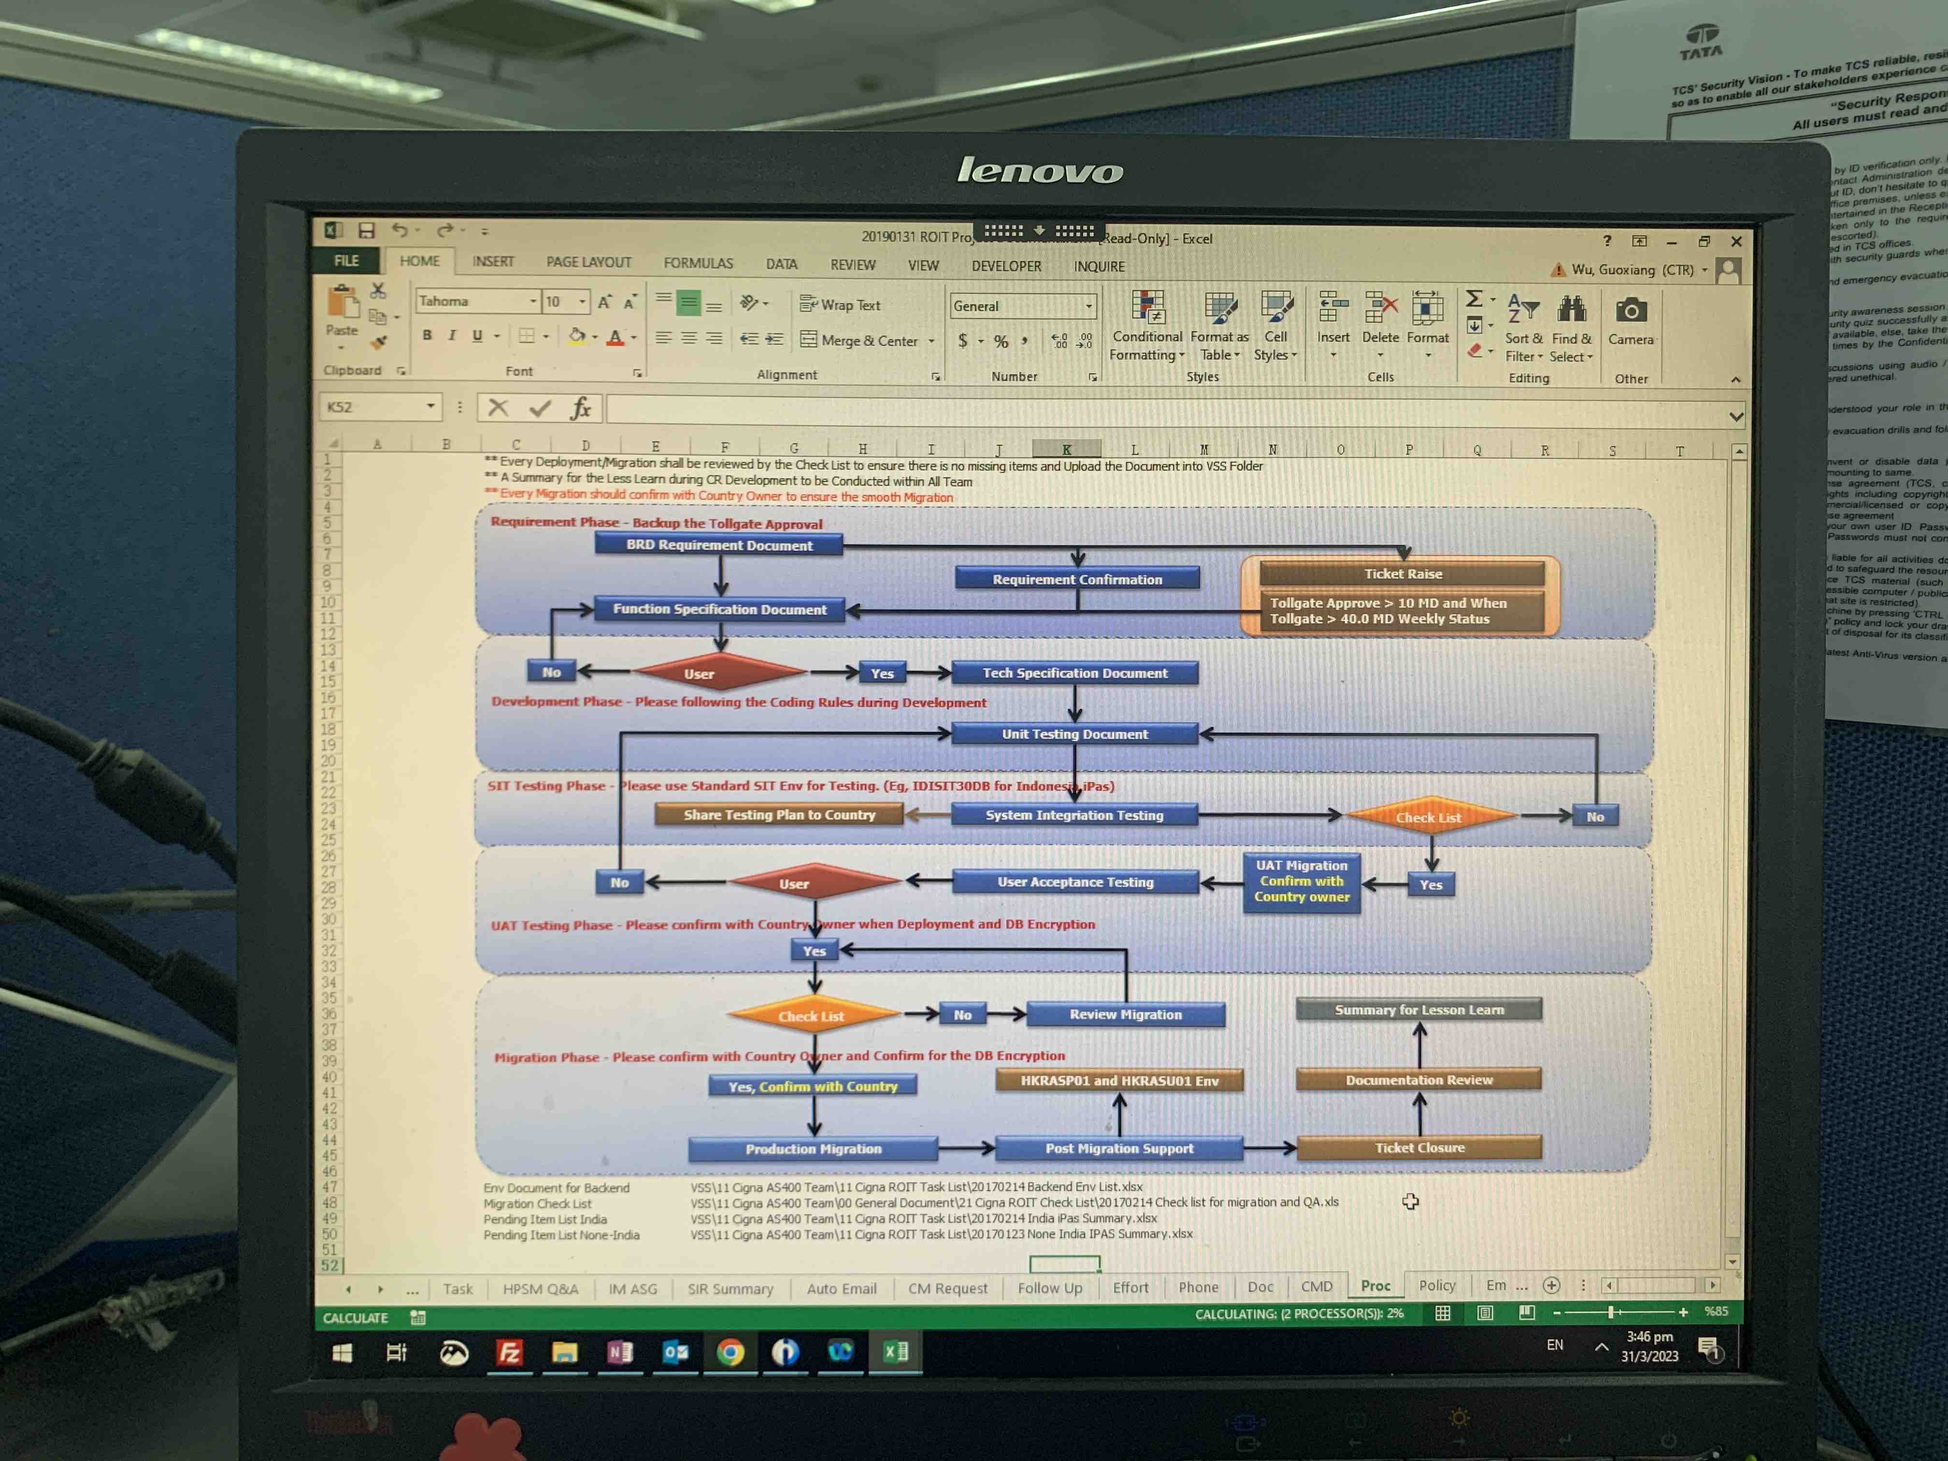This screenshot has width=1948, height=1461.
Task: Apply percent style
Action: tap(1002, 342)
